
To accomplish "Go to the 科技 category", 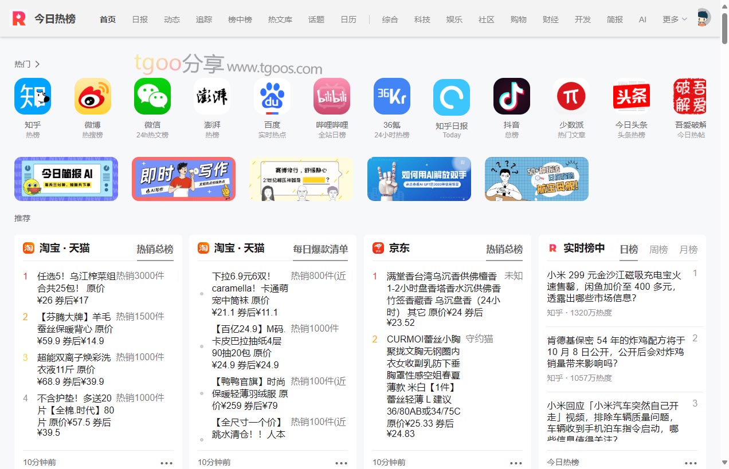I will pos(422,19).
